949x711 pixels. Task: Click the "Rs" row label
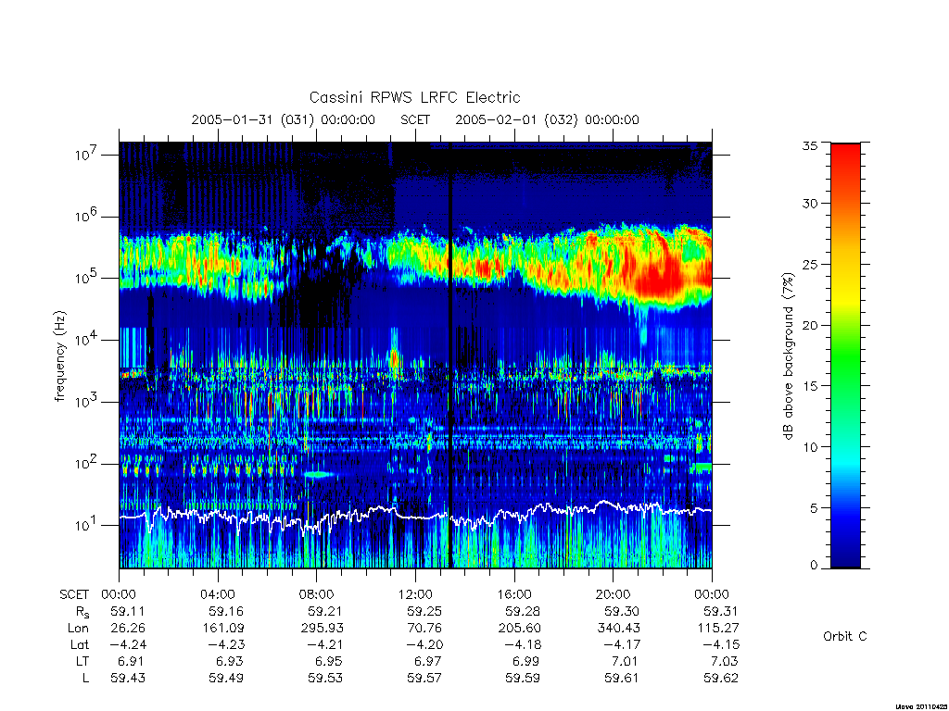pos(82,612)
